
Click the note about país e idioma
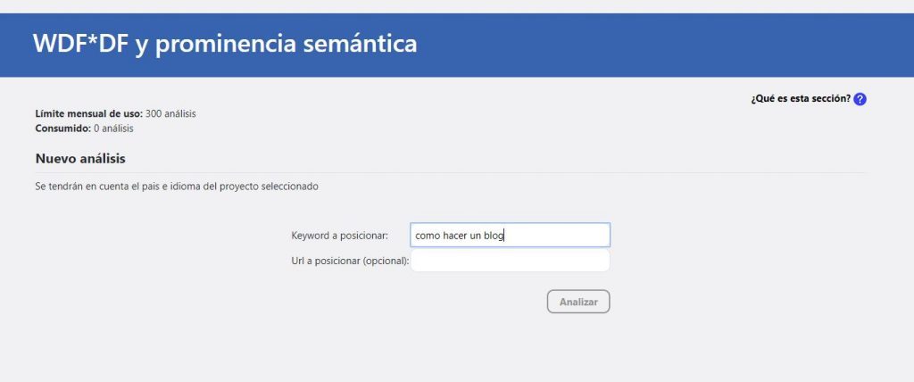(177, 187)
